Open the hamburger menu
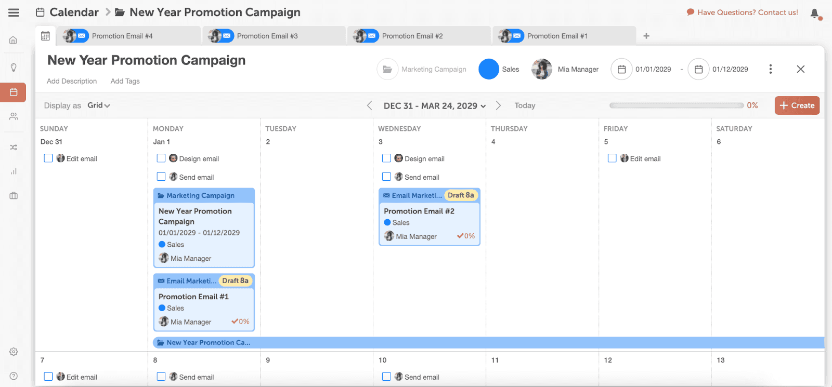This screenshot has width=832, height=387. 14,12
